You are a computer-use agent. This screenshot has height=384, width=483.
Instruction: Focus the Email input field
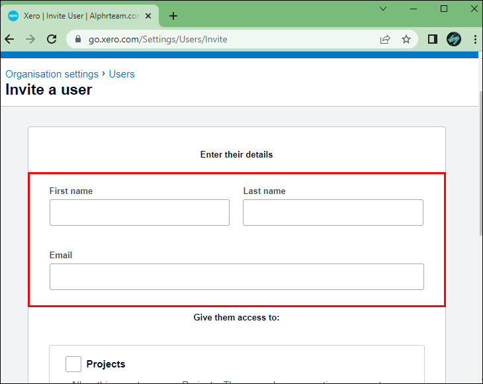point(236,277)
